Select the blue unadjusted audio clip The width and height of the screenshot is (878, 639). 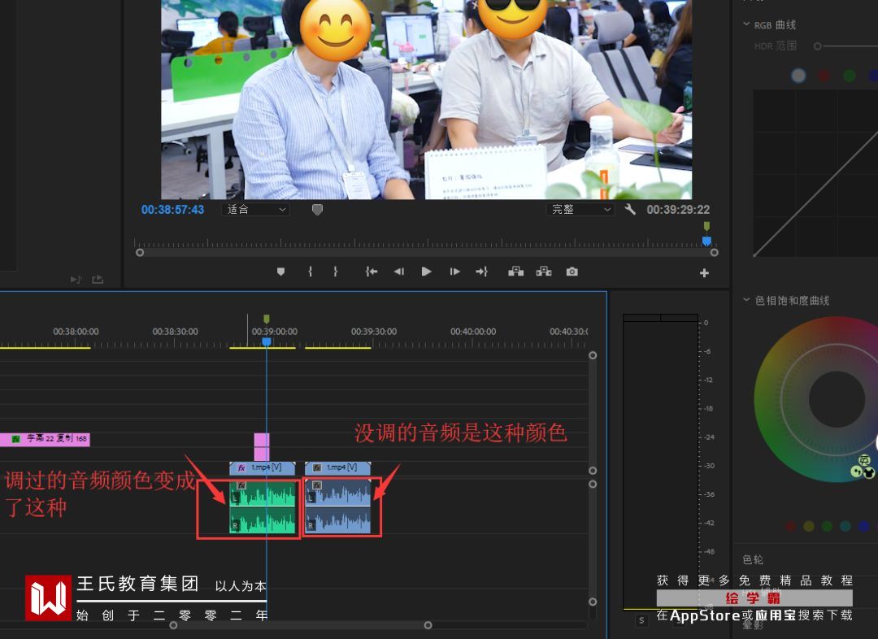(x=337, y=506)
